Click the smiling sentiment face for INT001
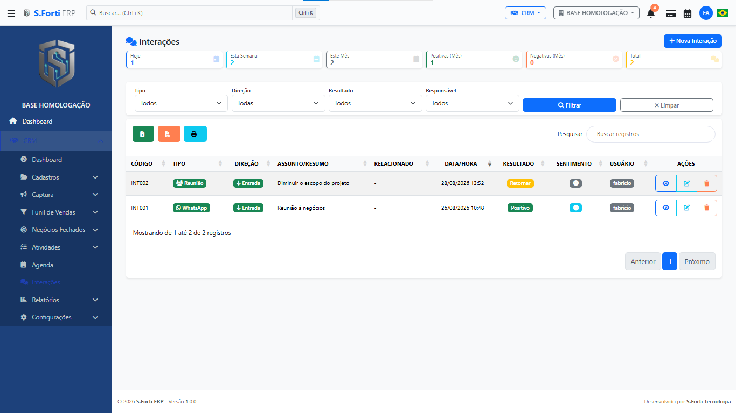Viewport: 736px width, 413px height. tap(575, 208)
